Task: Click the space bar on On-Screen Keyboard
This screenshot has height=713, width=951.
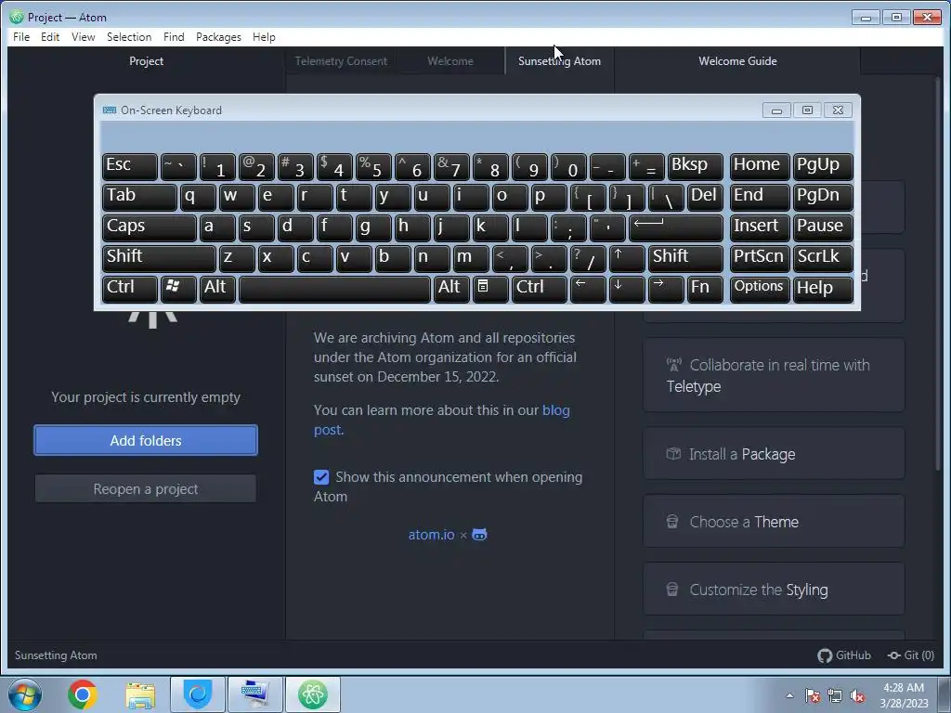Action: [334, 289]
